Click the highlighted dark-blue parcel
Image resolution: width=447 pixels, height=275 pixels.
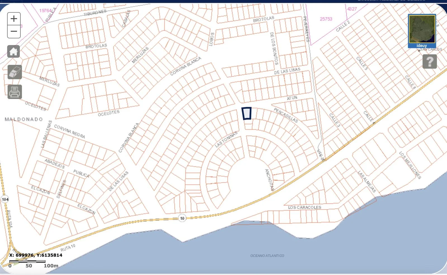tap(246, 113)
